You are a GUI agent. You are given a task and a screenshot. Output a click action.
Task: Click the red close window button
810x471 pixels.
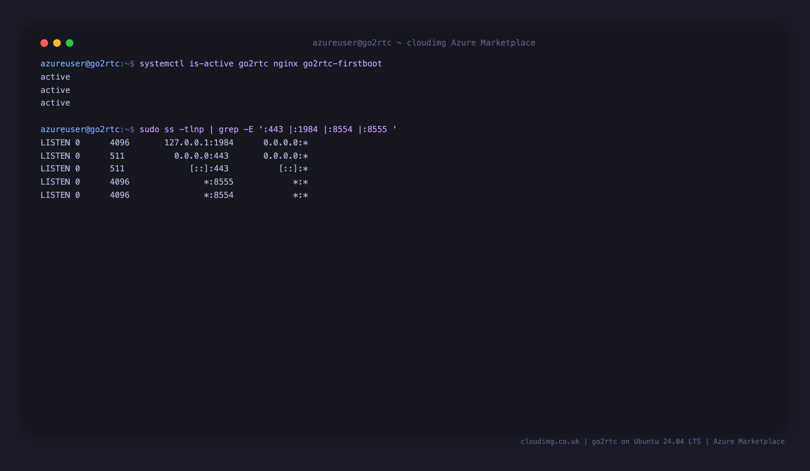[x=44, y=43]
